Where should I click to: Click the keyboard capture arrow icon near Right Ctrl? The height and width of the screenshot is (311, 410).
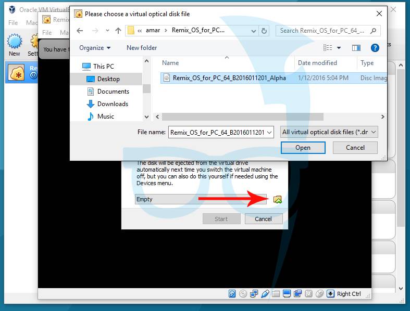pos(330,294)
